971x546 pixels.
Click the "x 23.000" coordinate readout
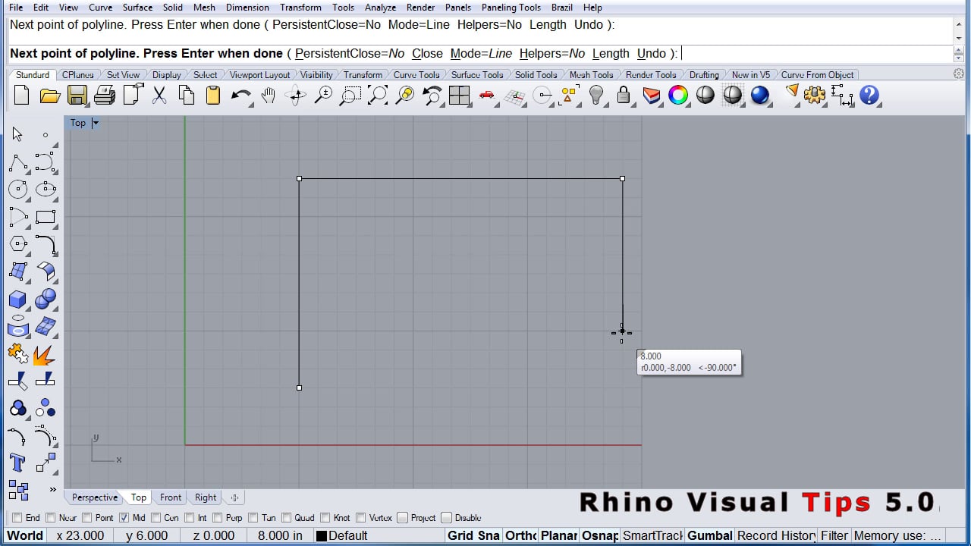[80, 535]
